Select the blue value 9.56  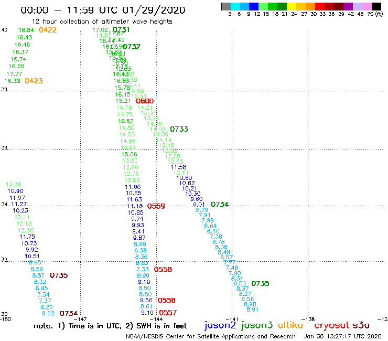pyautogui.click(x=146, y=301)
